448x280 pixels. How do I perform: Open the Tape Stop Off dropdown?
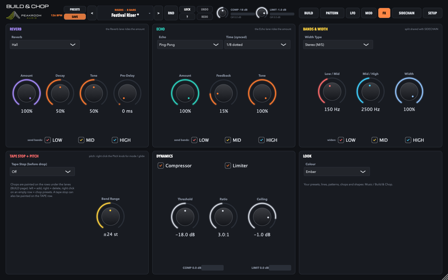point(42,171)
